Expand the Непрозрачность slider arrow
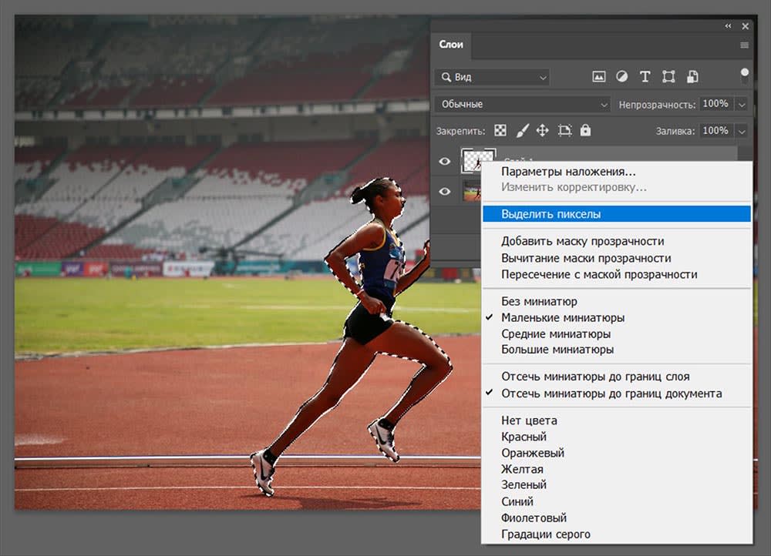771x556 pixels. [742, 104]
